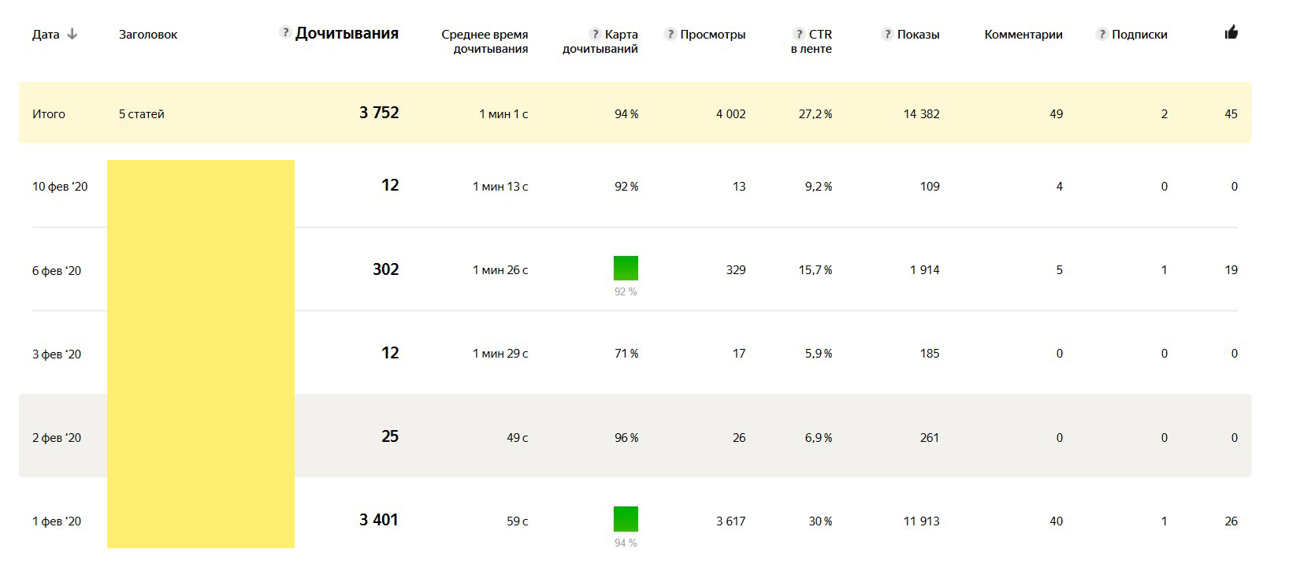Image resolution: width=1315 pixels, height=575 pixels.
Task: Click the Итого summary row label
Action: (x=49, y=114)
